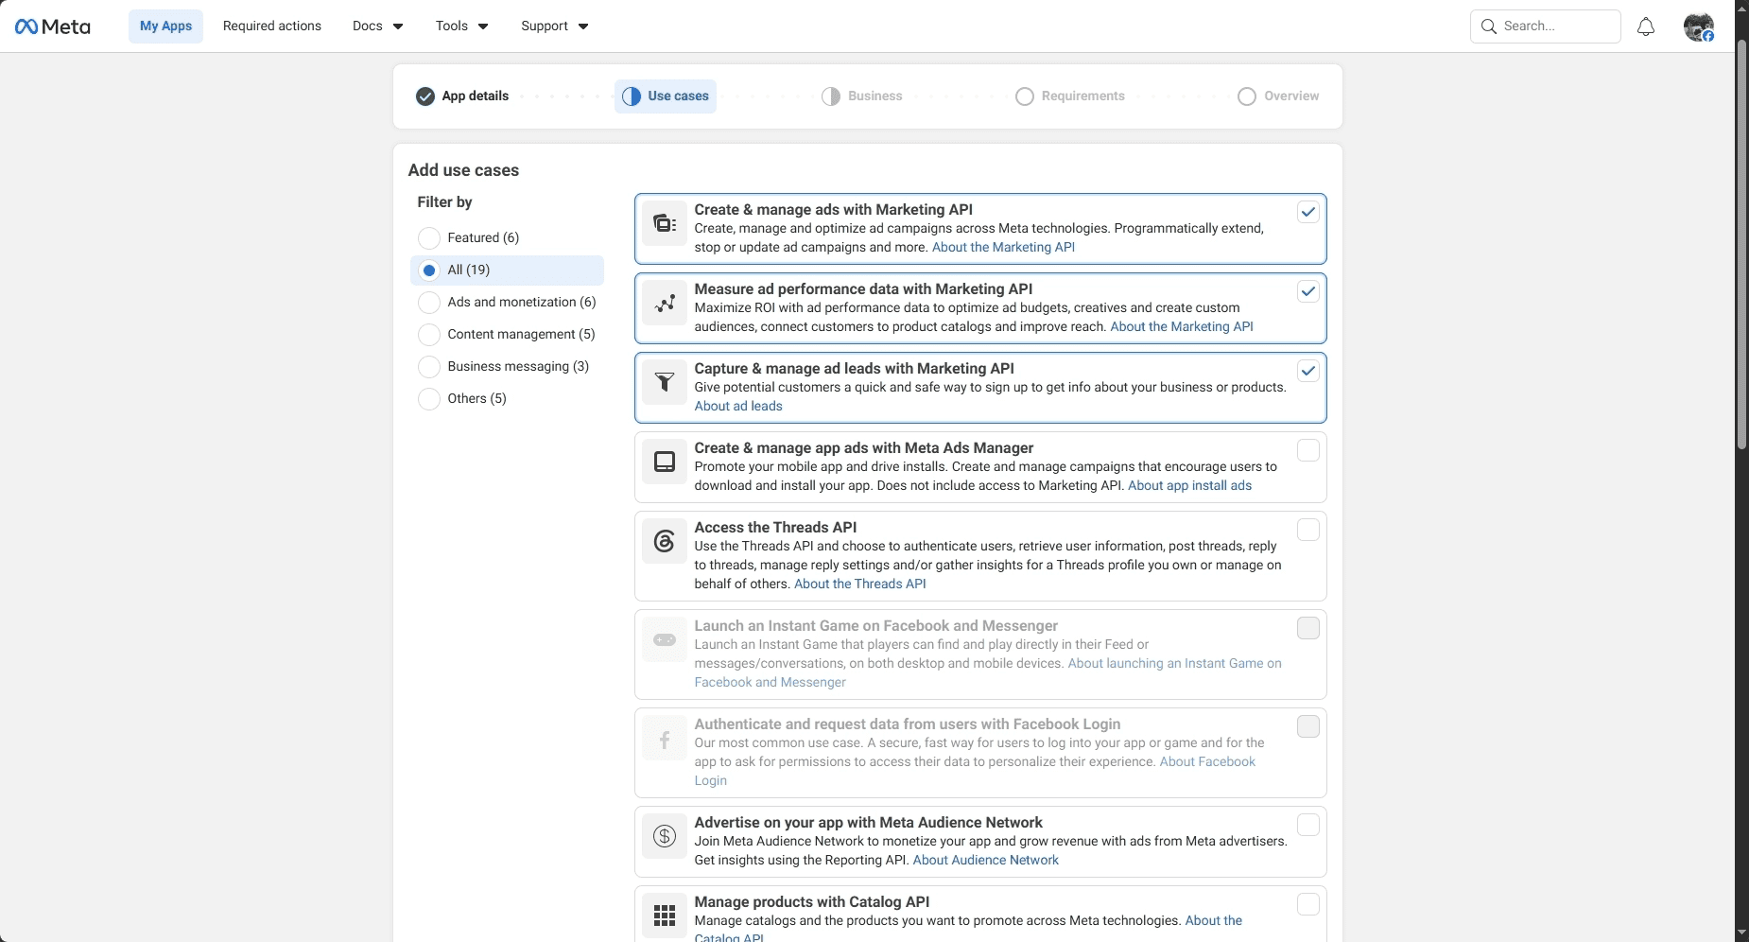The width and height of the screenshot is (1749, 942).
Task: Open Required actions
Action: [x=272, y=26]
